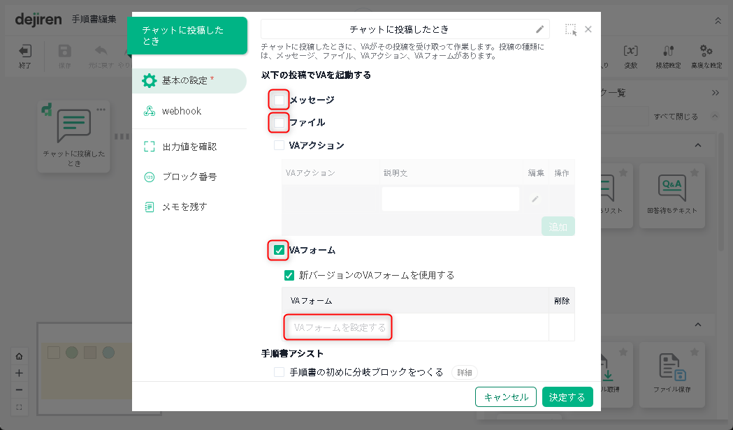This screenshot has height=430, width=733.
Task: Click the VAフォームを設定する input field
Action: coord(339,327)
